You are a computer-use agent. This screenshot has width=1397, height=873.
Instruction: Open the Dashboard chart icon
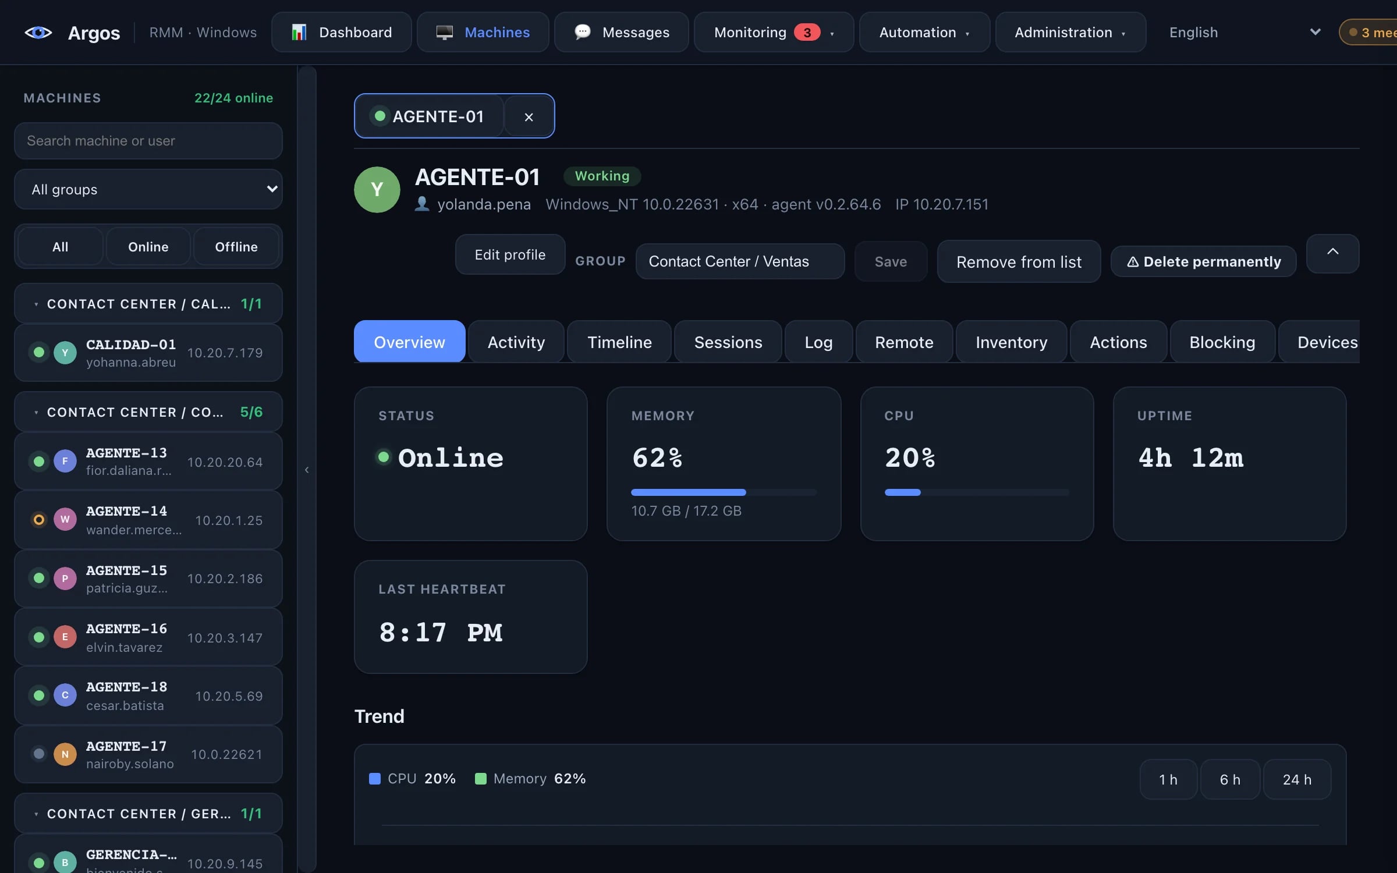(299, 33)
